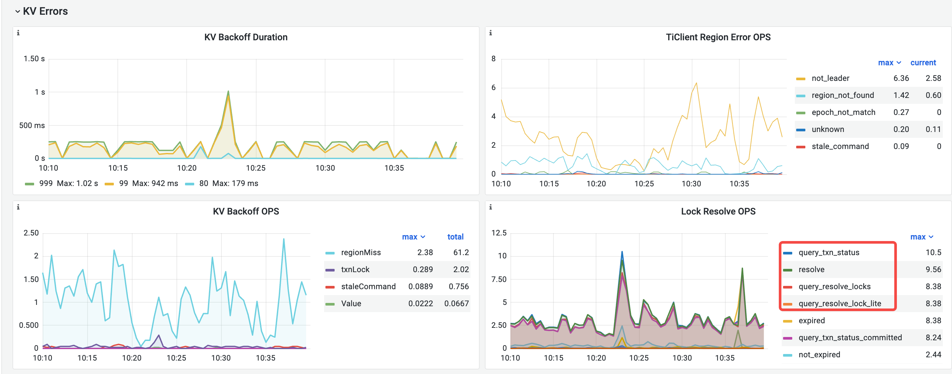The height and width of the screenshot is (374, 952).
Task: Click the 999 percentile legend item
Action: (46, 183)
